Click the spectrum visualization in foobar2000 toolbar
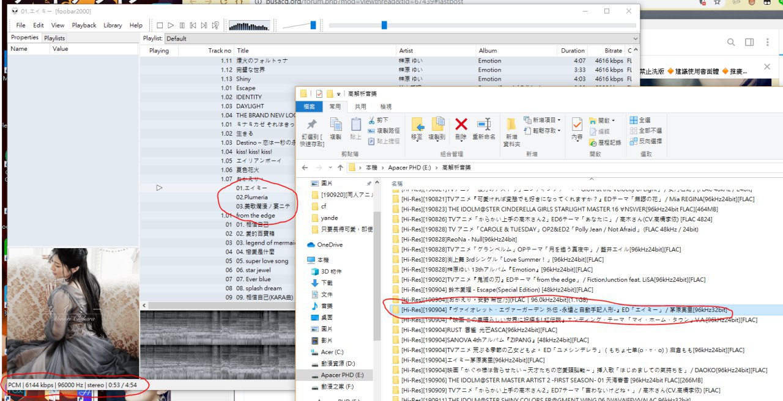 pyautogui.click(x=249, y=26)
